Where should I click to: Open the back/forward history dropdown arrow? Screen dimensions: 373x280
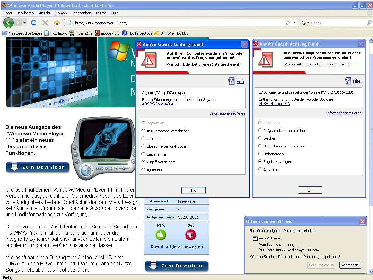(x=24, y=23)
